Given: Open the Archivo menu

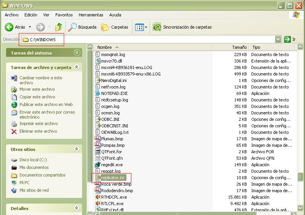Looking at the screenshot, I should [x=11, y=15].
